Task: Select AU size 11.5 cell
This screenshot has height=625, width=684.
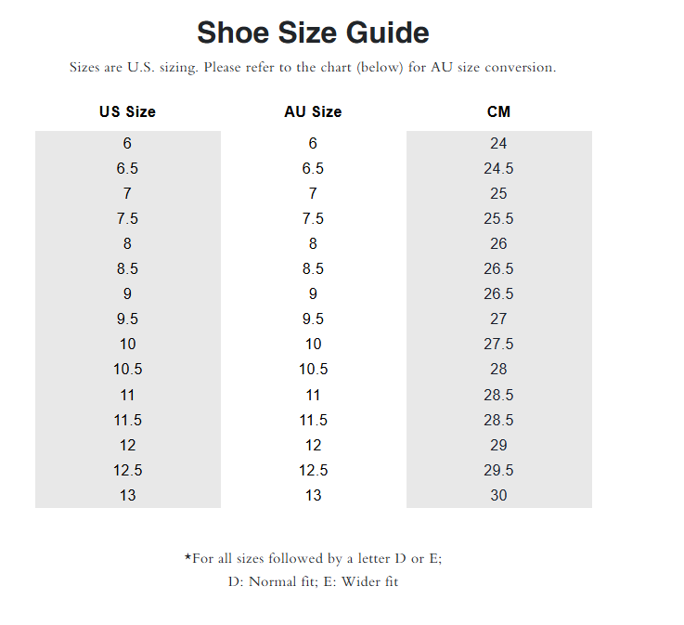Action: click(313, 420)
